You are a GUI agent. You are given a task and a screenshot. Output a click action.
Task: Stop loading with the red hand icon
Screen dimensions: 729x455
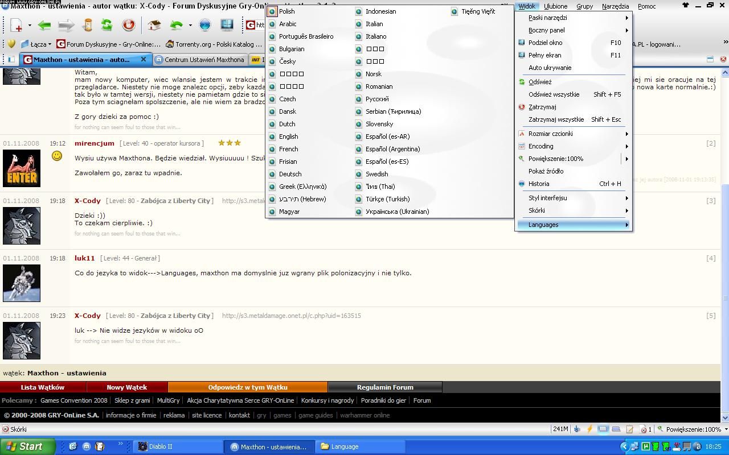point(129,25)
